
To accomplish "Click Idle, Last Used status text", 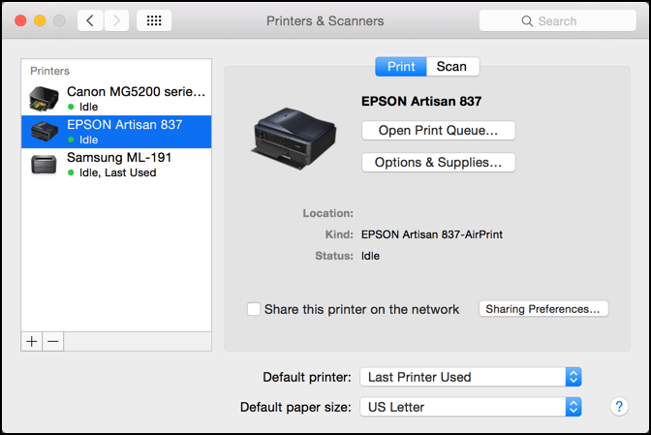I will [118, 172].
